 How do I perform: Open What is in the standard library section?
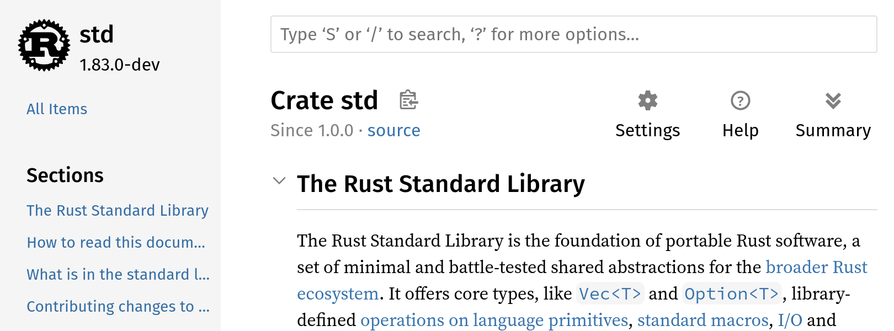point(118,274)
